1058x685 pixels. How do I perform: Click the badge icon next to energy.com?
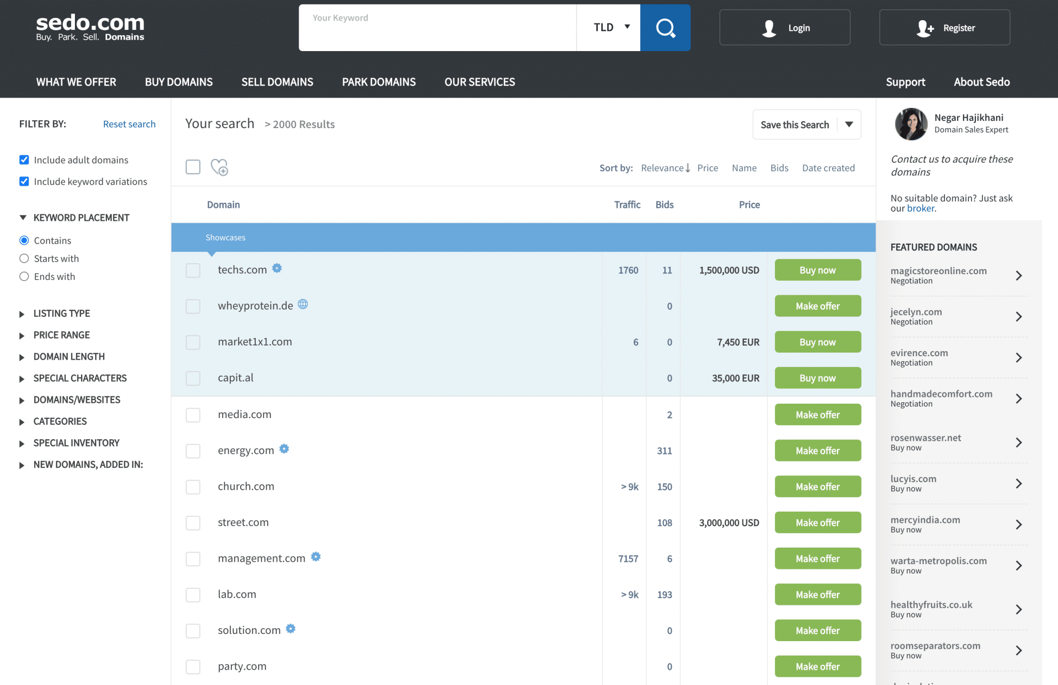[x=284, y=449]
